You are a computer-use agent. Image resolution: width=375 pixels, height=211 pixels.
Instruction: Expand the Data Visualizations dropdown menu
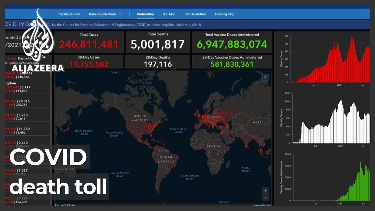tap(105, 14)
